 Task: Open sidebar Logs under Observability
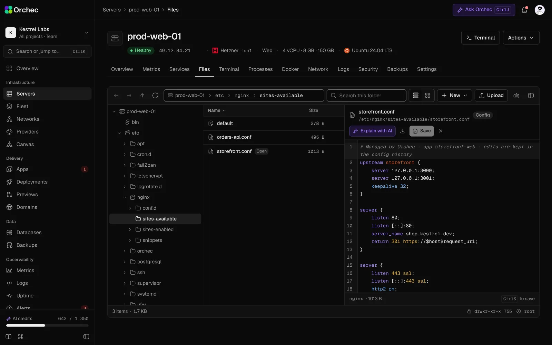click(47, 283)
